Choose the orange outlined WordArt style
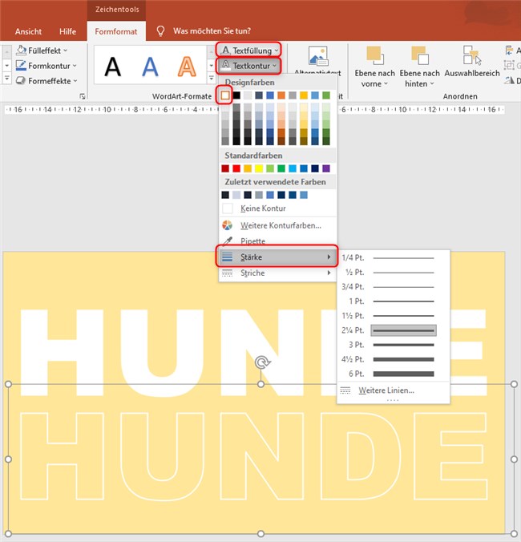This screenshot has width=521, height=542. click(x=187, y=66)
